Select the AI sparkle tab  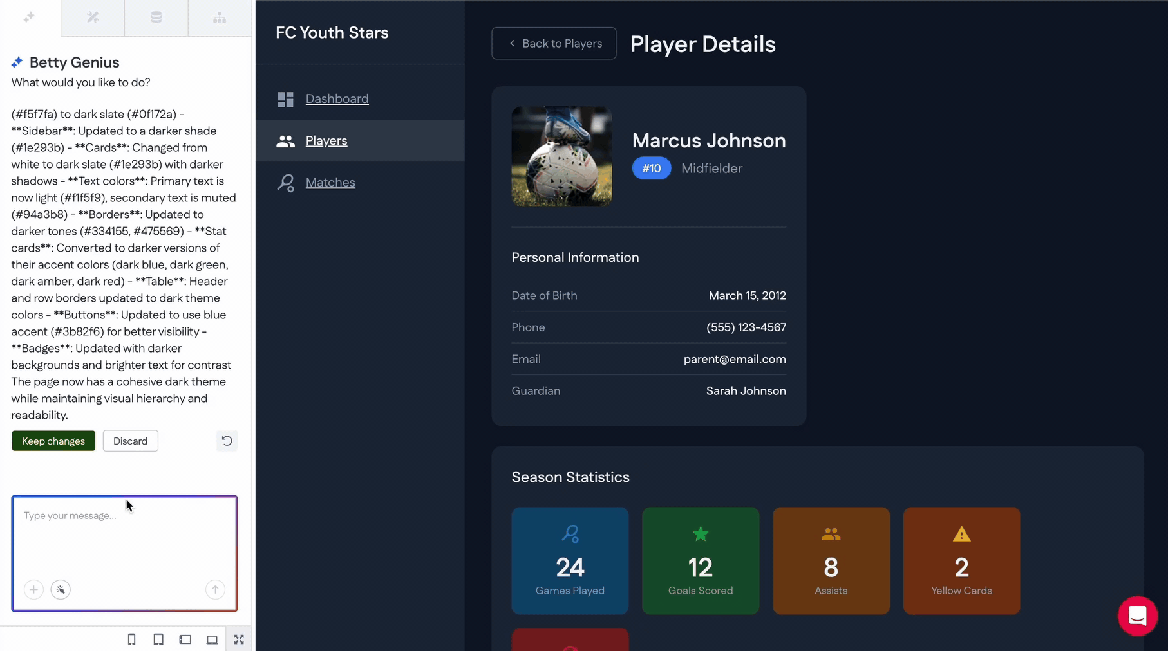[30, 17]
